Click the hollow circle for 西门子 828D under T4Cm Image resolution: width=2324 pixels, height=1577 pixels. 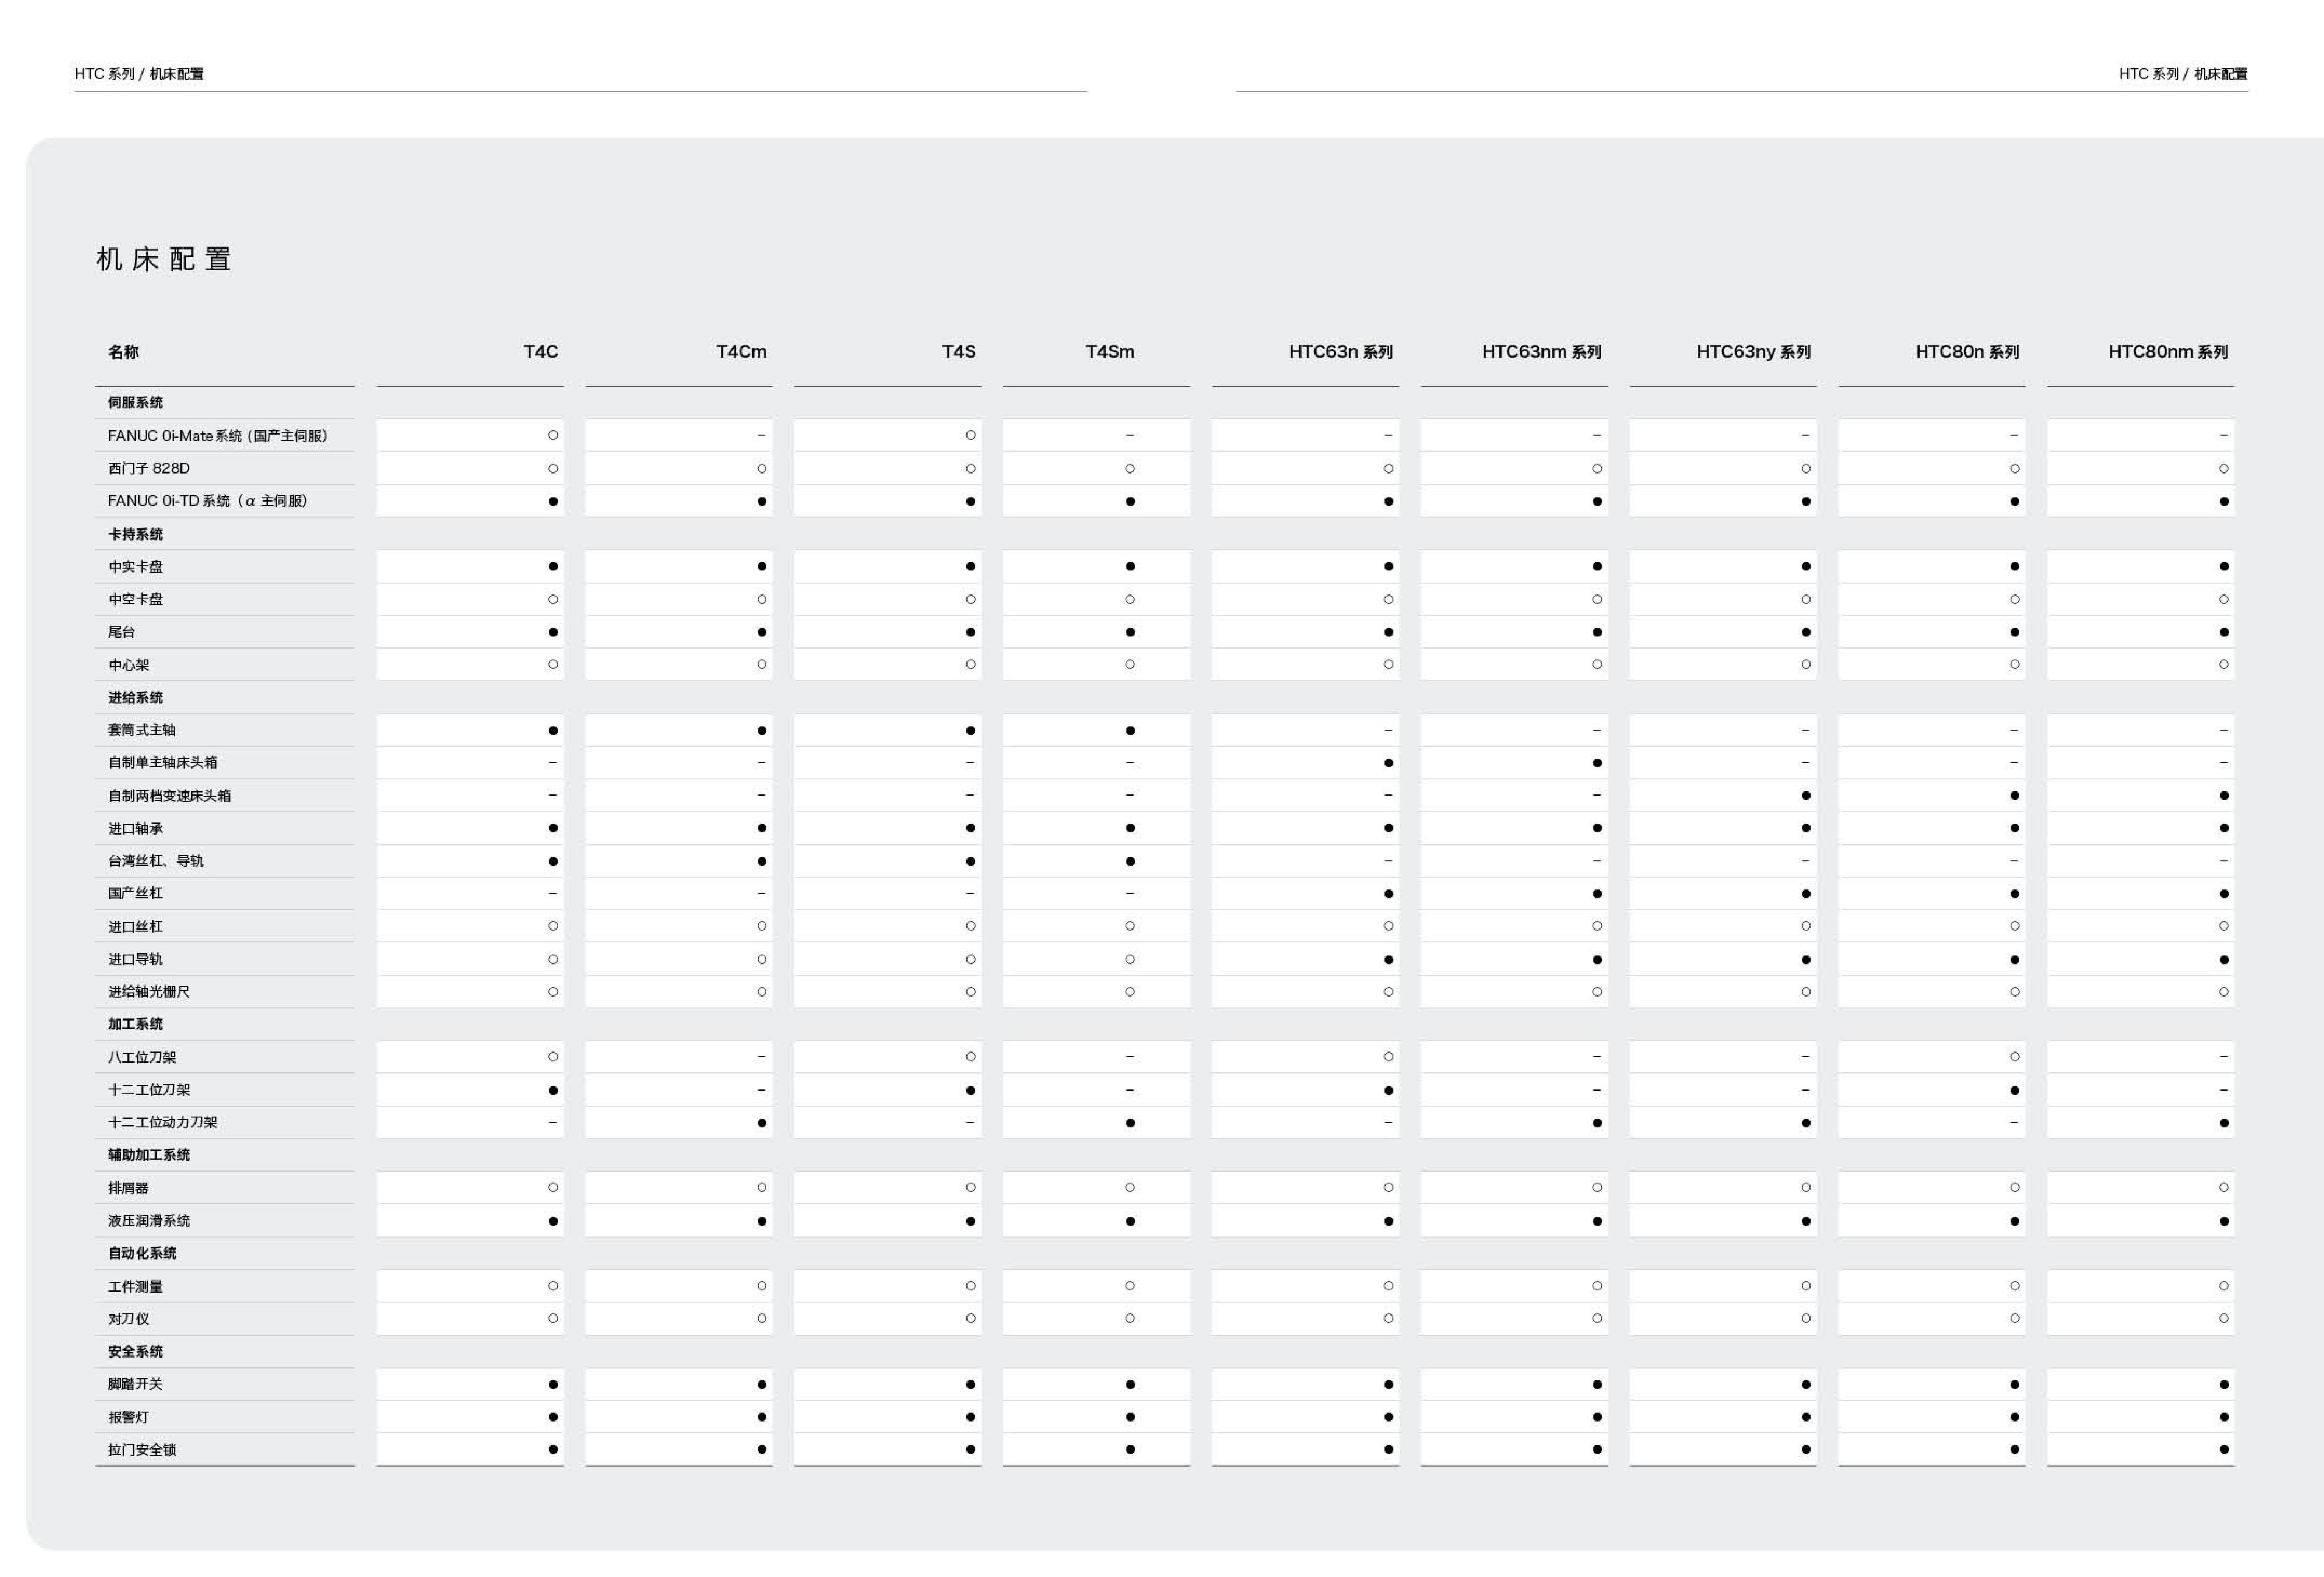762,468
